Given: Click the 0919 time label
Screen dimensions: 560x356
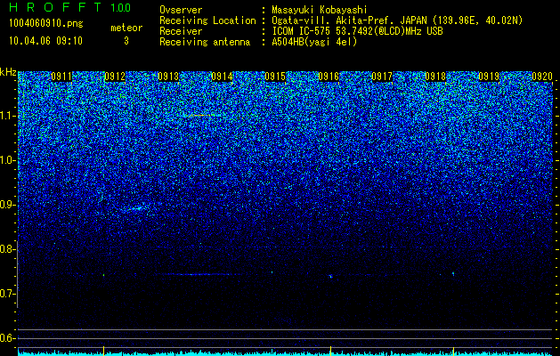Looking at the screenshot, I should click(x=489, y=77).
